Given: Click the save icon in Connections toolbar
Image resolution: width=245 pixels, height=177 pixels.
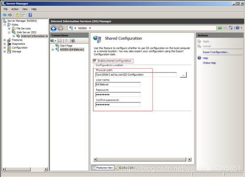Looking at the screenshot, I should click(59, 41).
